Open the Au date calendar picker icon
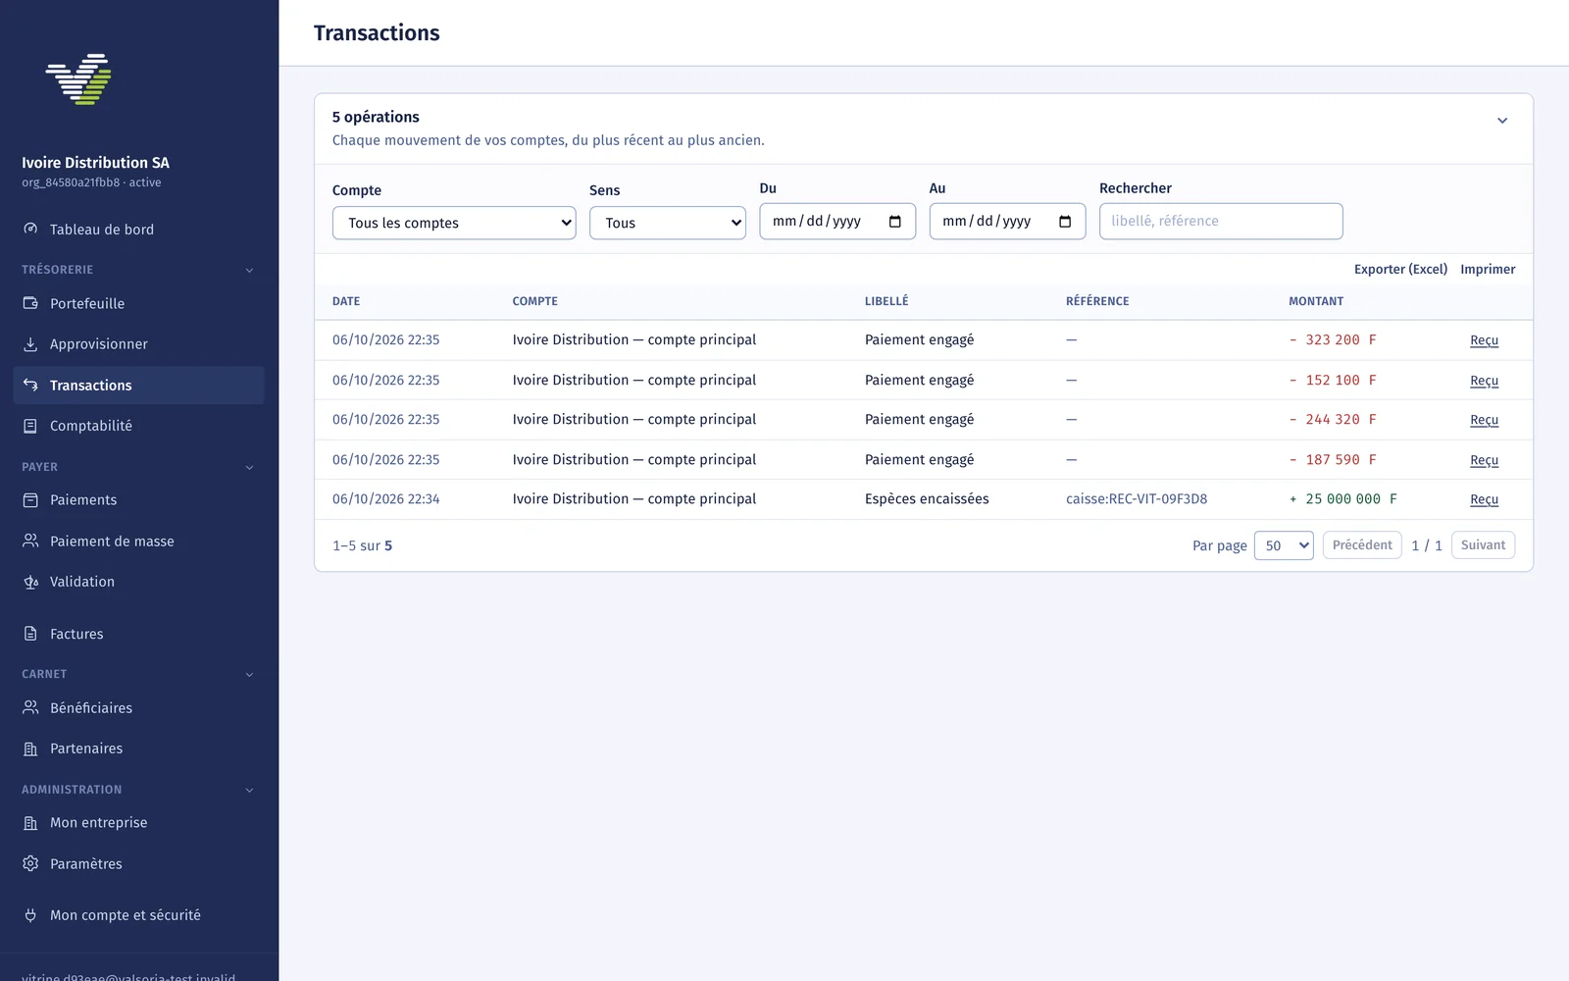The image size is (1569, 981). point(1065,222)
